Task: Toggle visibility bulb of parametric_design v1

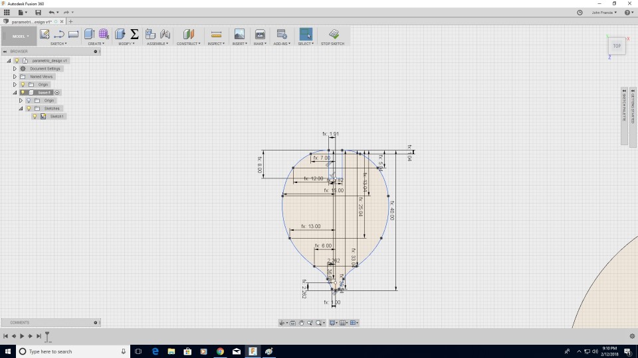Action: click(x=17, y=60)
